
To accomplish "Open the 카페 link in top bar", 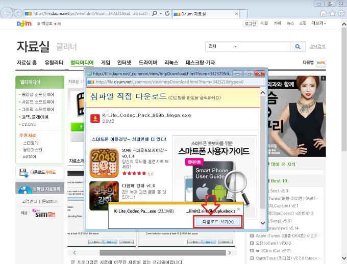I will coord(277,23).
